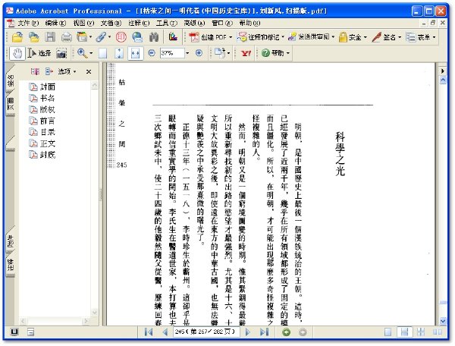
Task: Print the document using the printer icon
Action: [x=67, y=37]
